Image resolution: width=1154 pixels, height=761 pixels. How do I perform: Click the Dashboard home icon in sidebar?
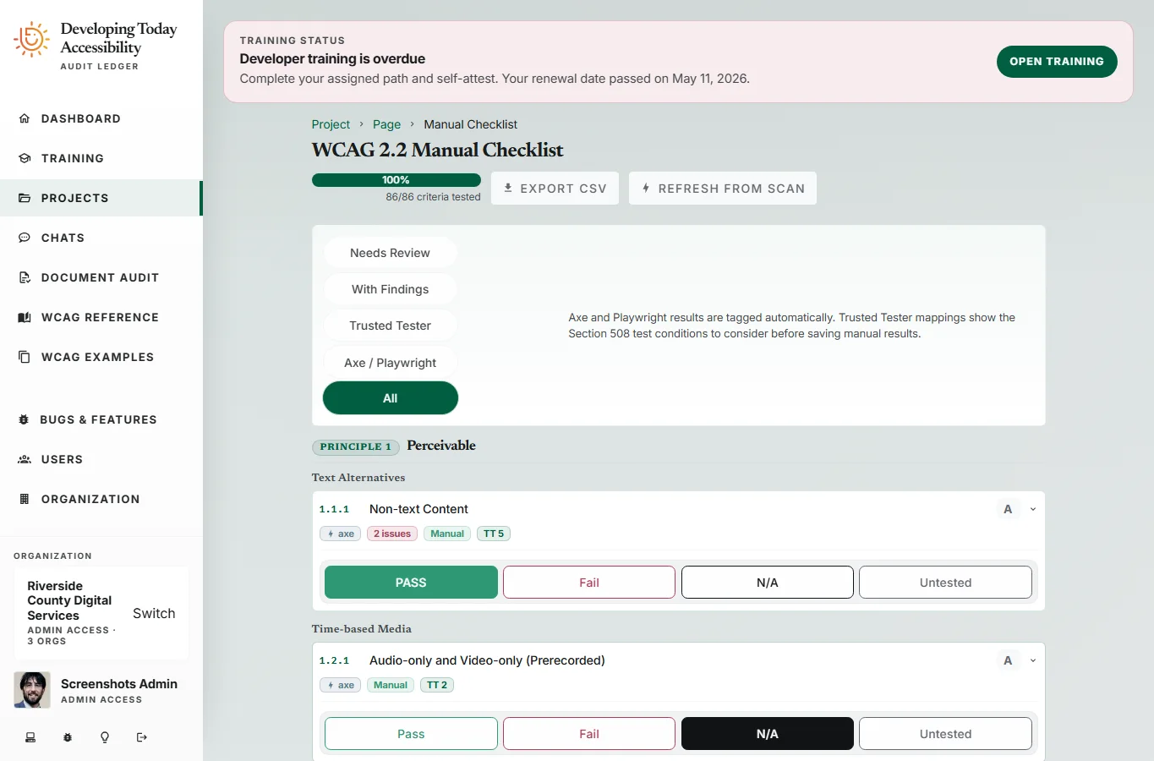click(x=25, y=118)
